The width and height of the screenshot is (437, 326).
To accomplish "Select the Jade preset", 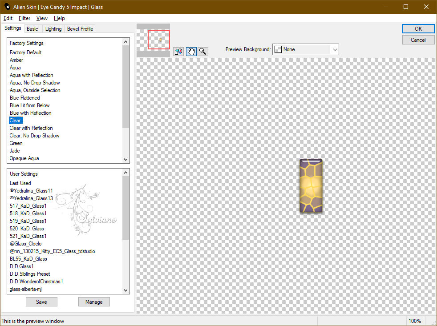I will [x=15, y=150].
